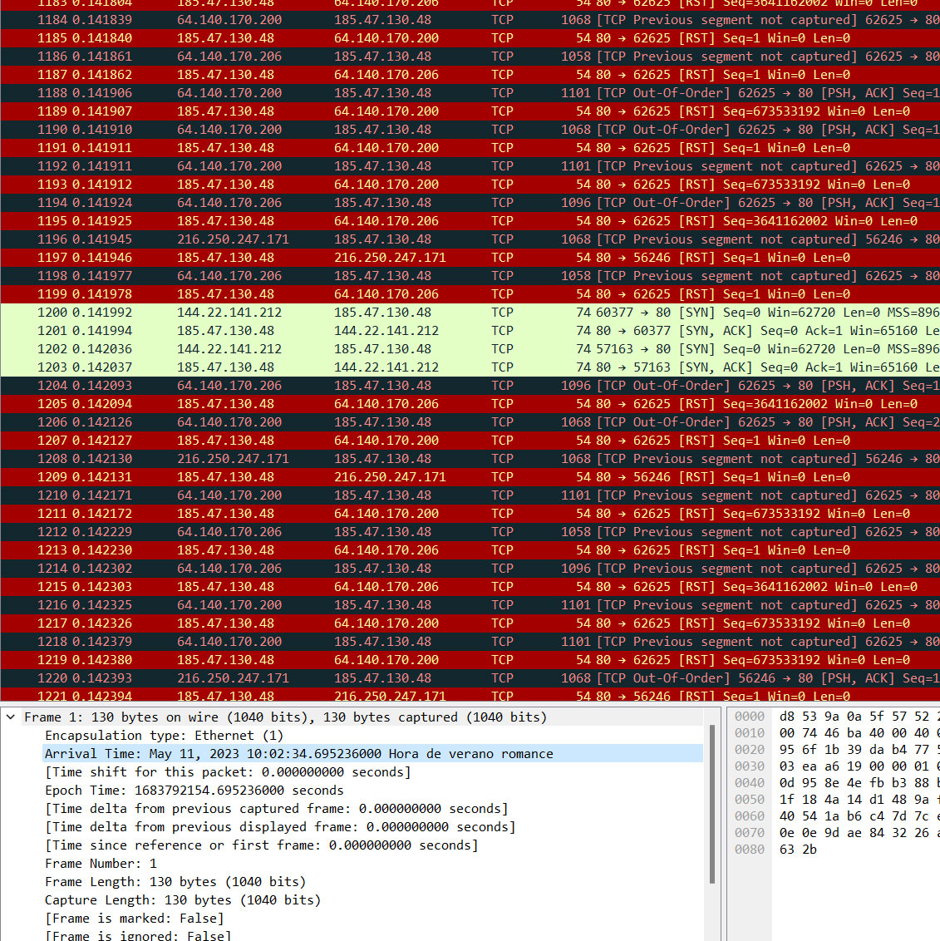The width and height of the screenshot is (940, 941).
Task: Select the Encapsulation type Ethernet line
Action: 164,736
